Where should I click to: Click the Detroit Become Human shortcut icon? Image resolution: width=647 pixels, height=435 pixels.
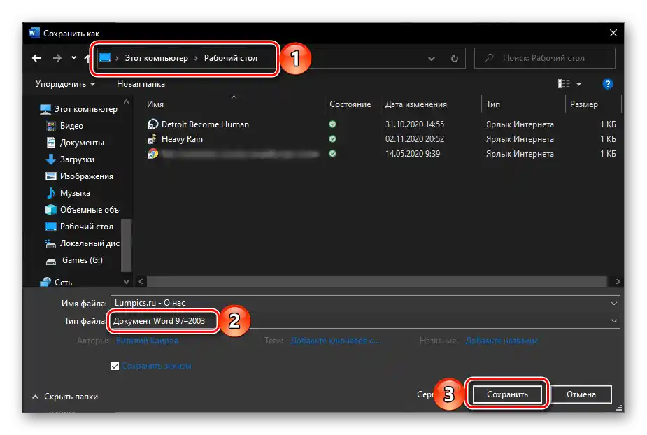[152, 124]
